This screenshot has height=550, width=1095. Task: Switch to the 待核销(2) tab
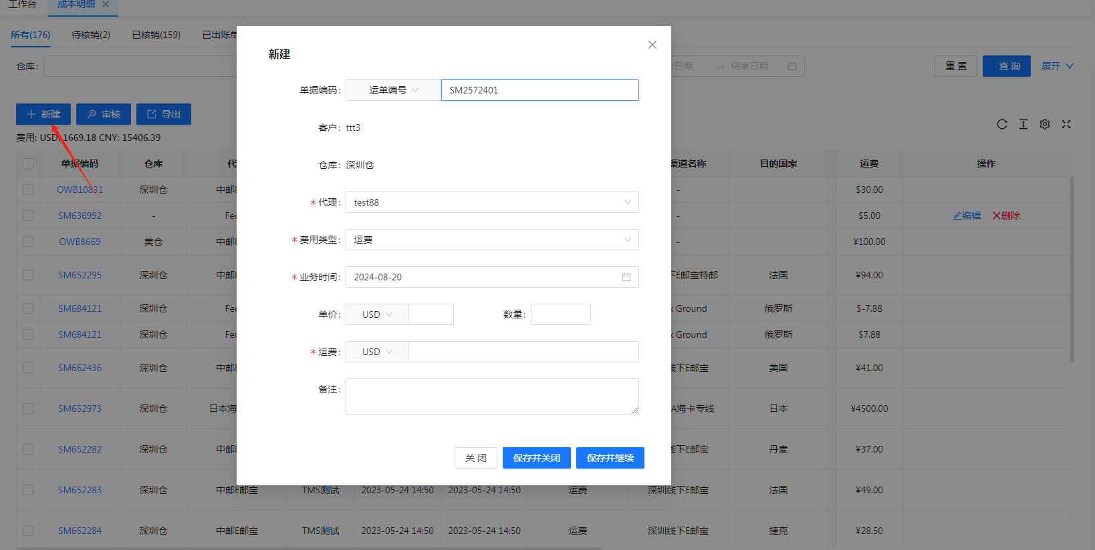(x=91, y=35)
